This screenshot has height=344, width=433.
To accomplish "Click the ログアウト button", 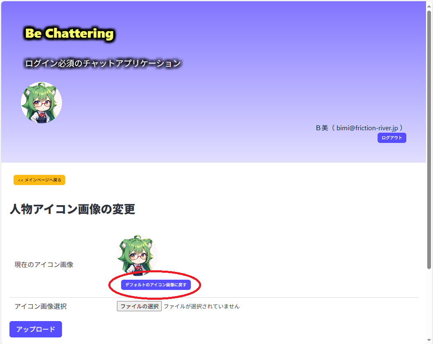I will [x=392, y=138].
